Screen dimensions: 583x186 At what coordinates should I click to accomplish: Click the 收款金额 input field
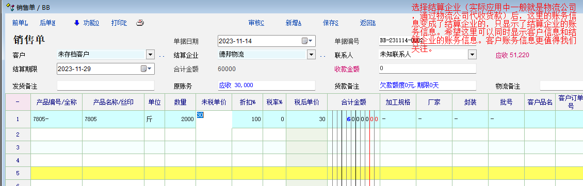click(428, 69)
